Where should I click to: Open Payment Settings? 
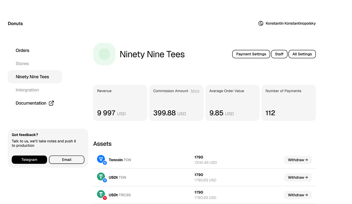point(251,54)
